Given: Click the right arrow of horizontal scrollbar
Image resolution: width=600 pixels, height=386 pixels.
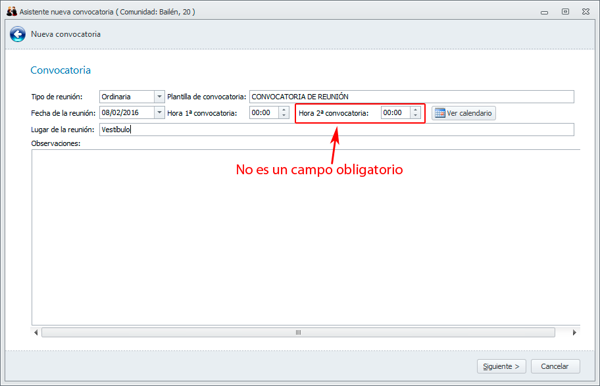Looking at the screenshot, I should point(574,333).
